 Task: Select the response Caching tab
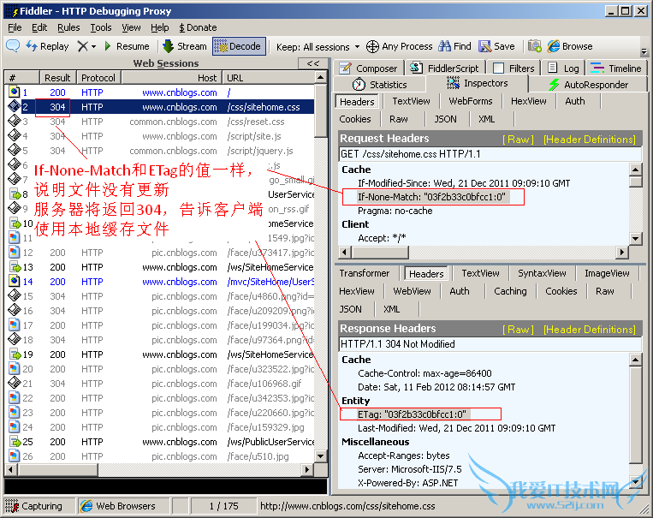pos(510,291)
